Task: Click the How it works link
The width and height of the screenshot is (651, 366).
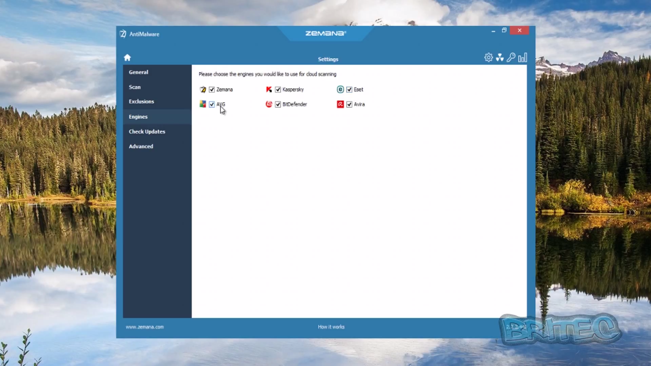Action: coord(331,327)
